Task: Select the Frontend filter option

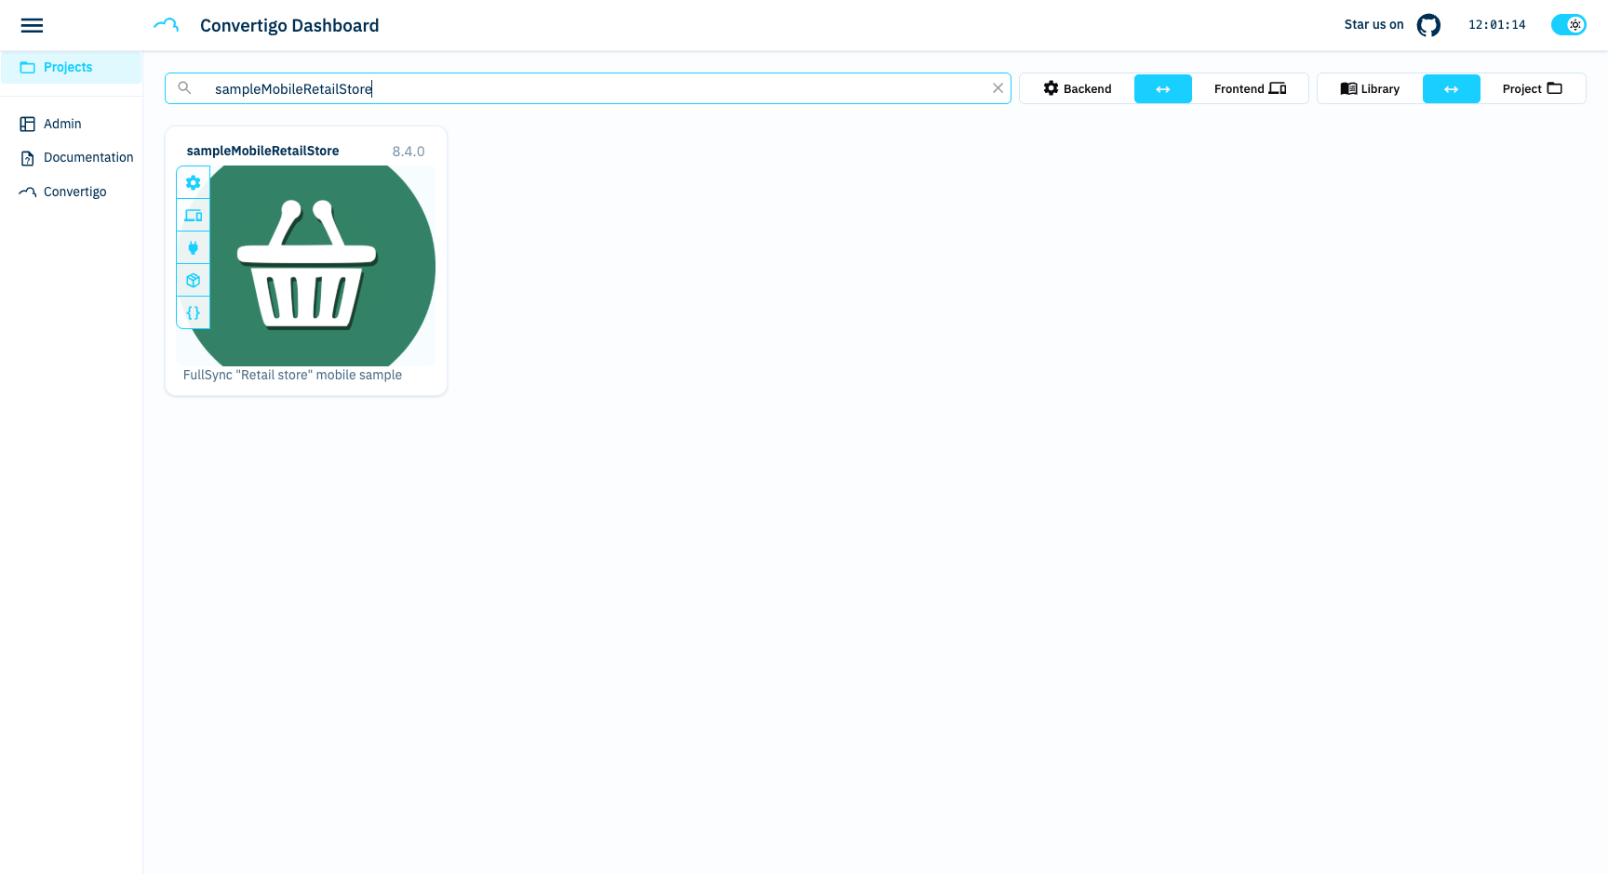Action: pyautogui.click(x=1250, y=89)
